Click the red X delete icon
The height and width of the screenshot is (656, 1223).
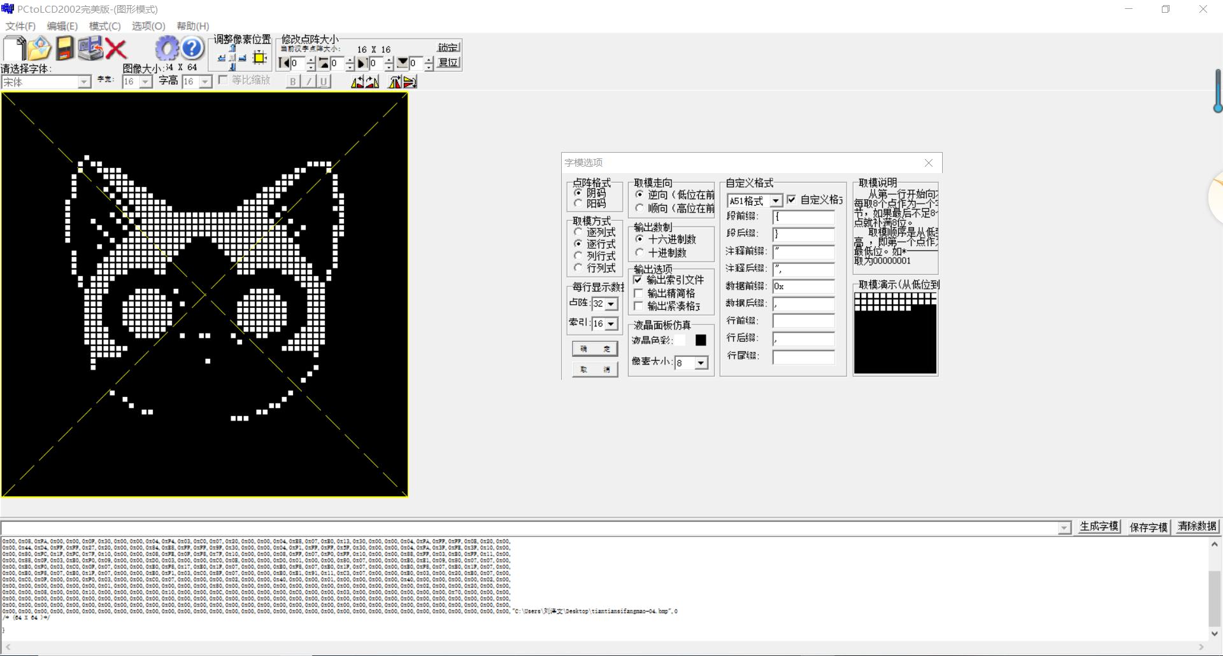117,49
